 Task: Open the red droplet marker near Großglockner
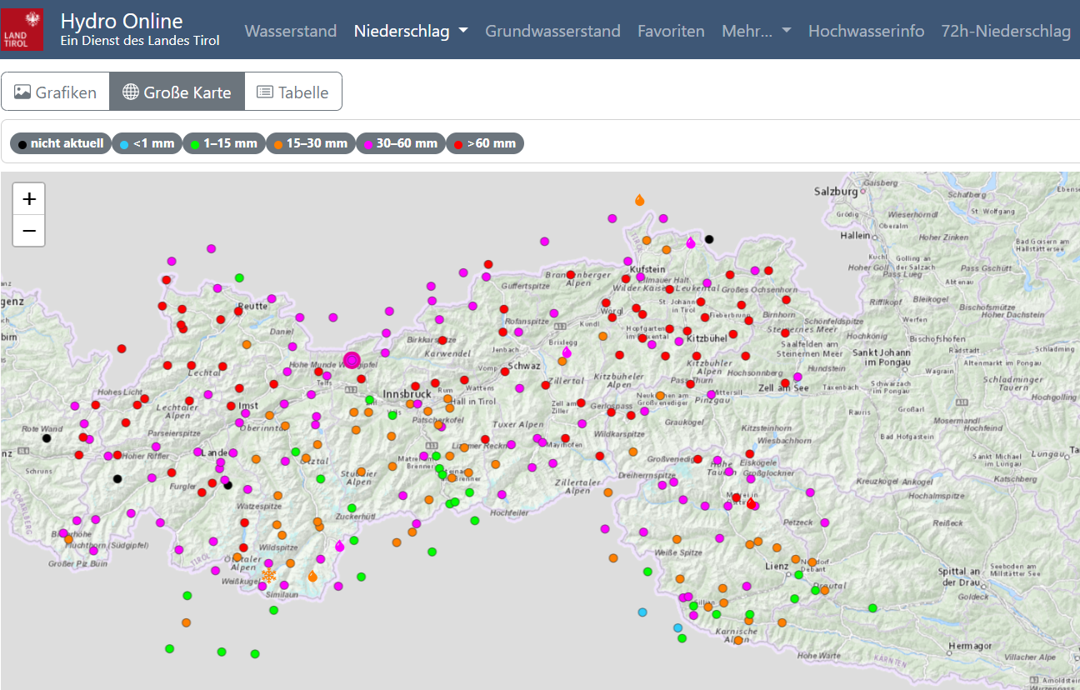click(x=752, y=503)
